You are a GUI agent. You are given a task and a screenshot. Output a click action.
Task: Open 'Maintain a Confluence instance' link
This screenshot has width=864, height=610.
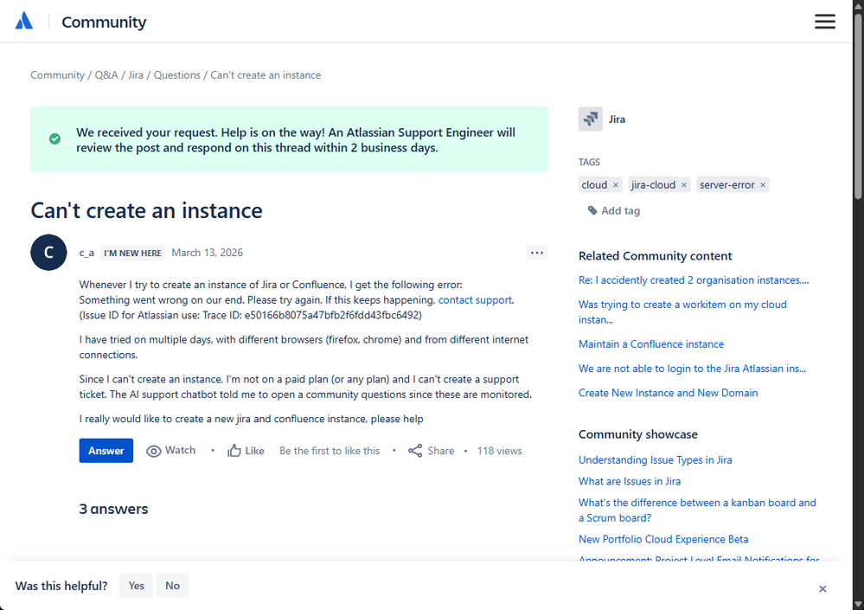(x=651, y=344)
